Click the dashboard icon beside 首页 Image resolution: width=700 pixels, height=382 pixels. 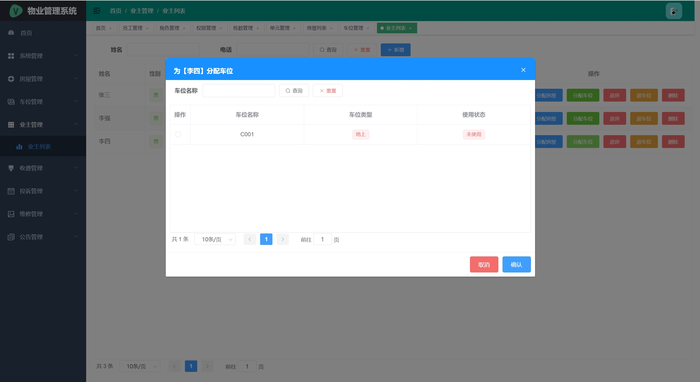point(11,33)
